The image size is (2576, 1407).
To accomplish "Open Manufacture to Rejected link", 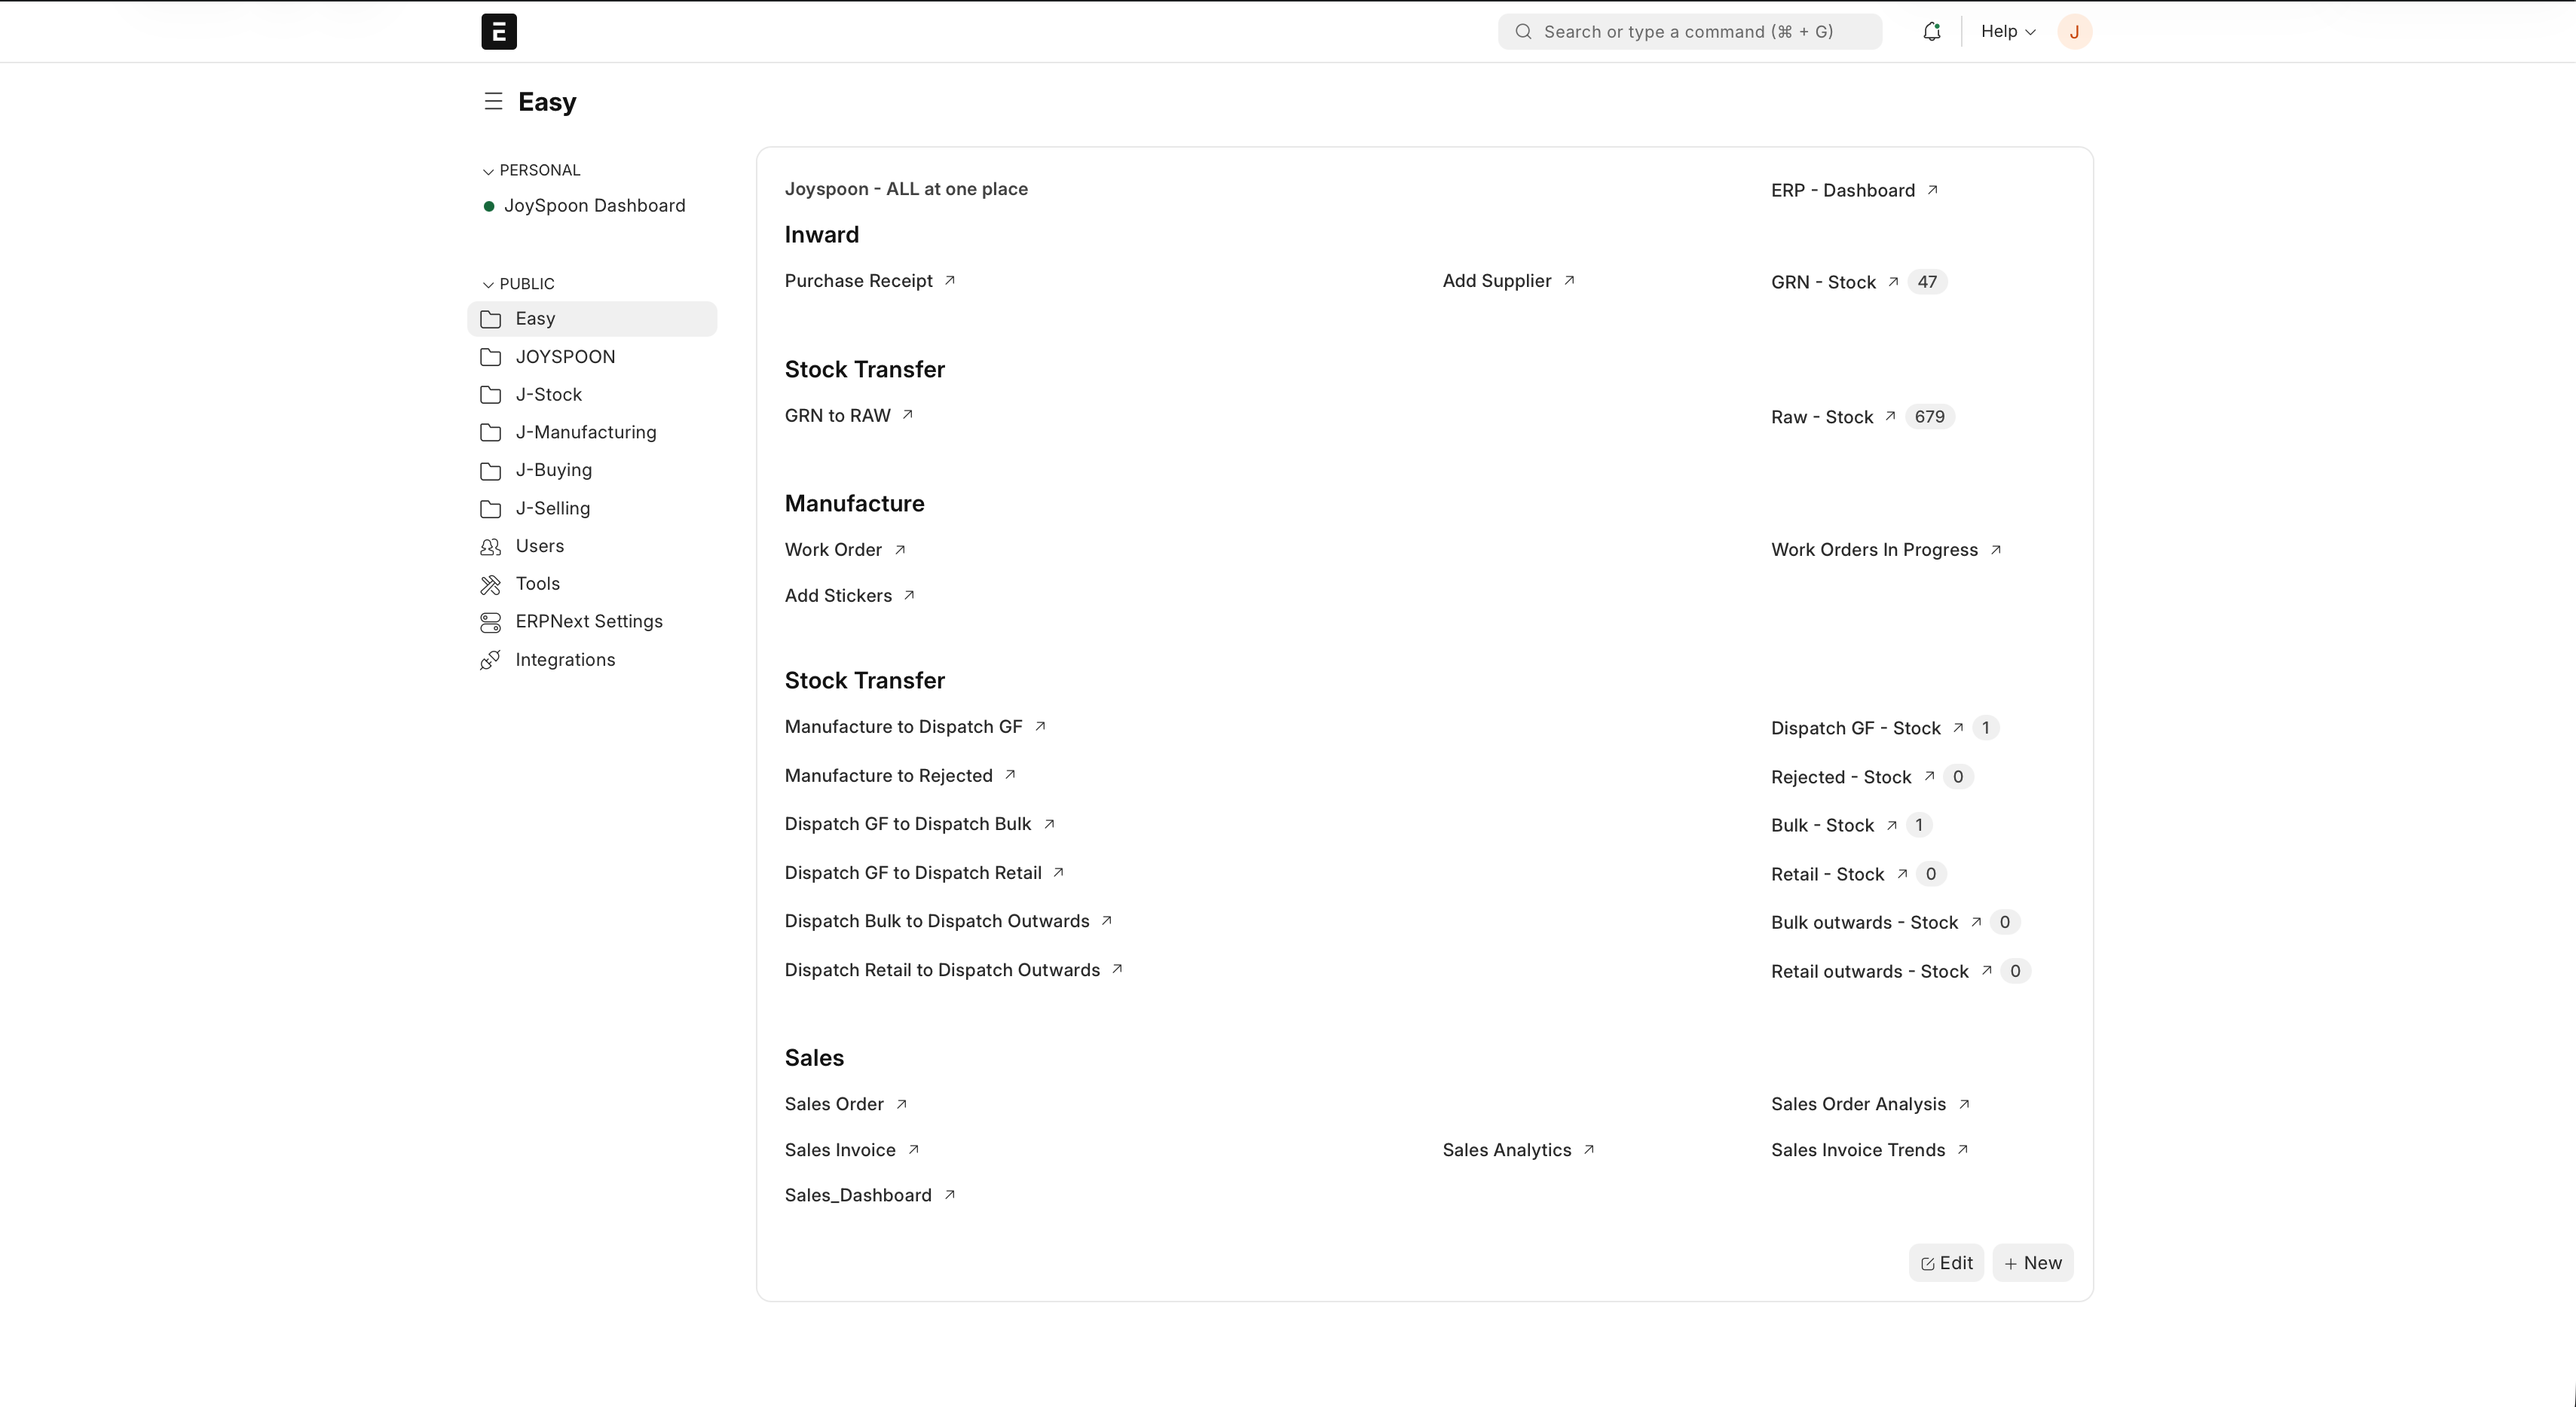I will tap(888, 776).
